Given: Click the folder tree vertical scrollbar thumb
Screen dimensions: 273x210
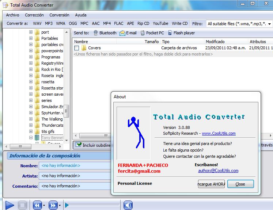Looking at the screenshot, I should click(67, 111).
